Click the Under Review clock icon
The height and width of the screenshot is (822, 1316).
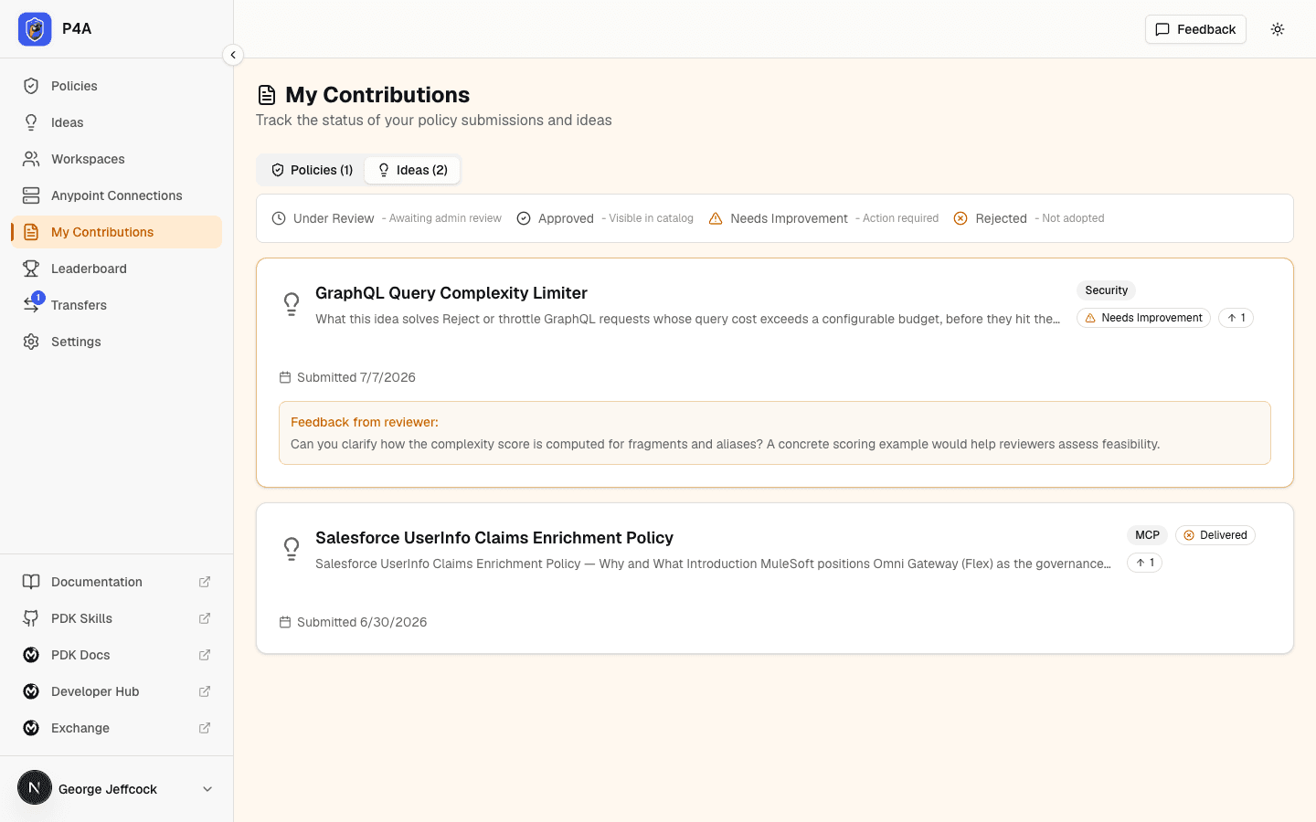279,218
